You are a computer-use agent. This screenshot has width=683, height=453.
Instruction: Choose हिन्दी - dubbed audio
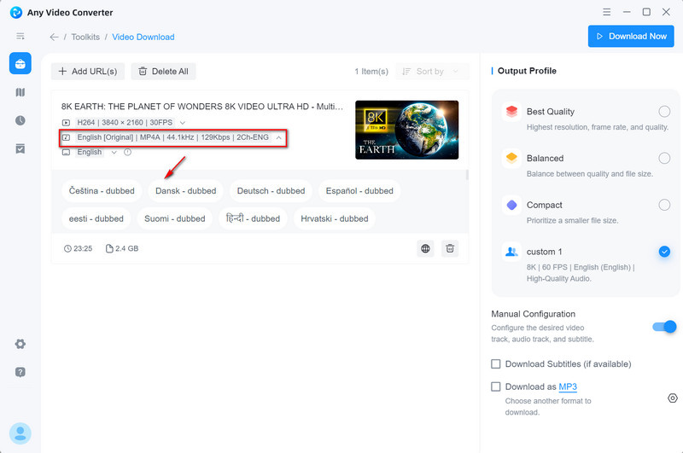(x=253, y=218)
